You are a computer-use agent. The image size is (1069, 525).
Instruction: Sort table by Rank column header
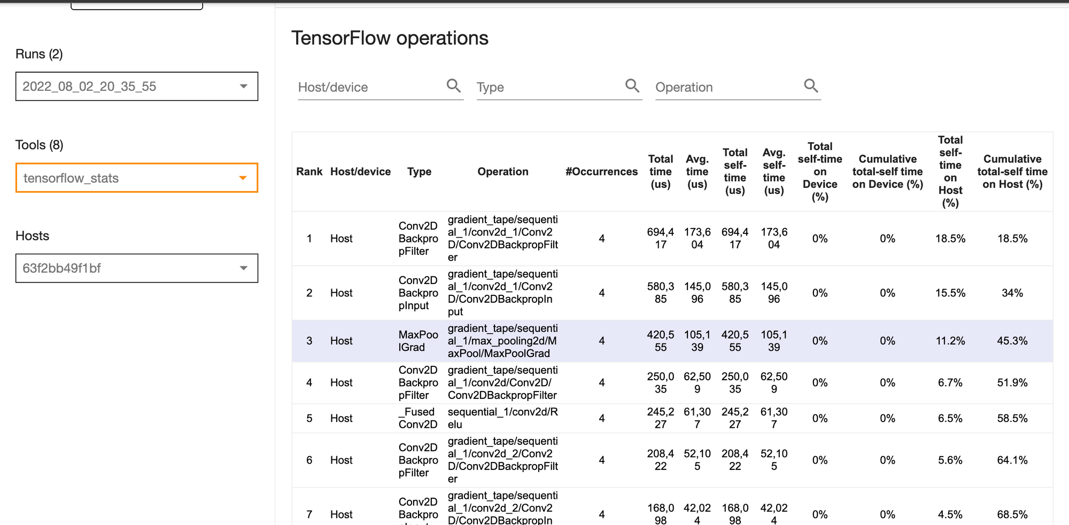coord(309,171)
